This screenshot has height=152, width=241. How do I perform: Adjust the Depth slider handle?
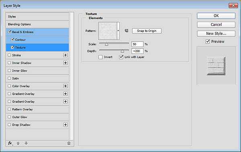123,51
